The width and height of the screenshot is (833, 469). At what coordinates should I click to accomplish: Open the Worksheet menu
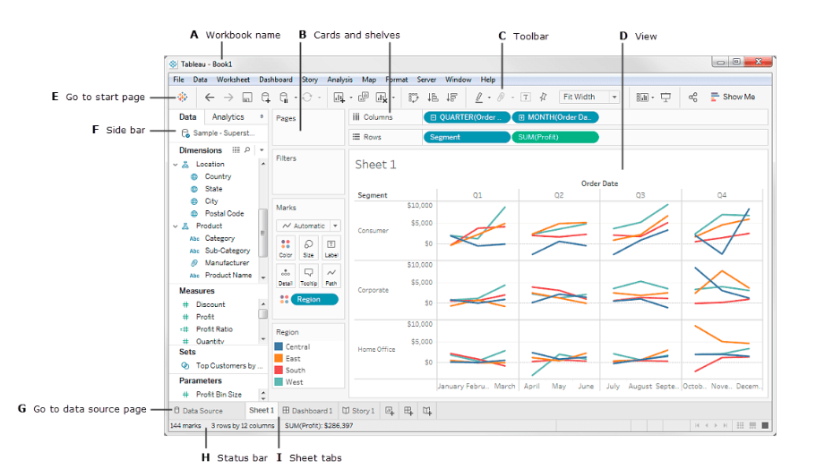point(233,80)
